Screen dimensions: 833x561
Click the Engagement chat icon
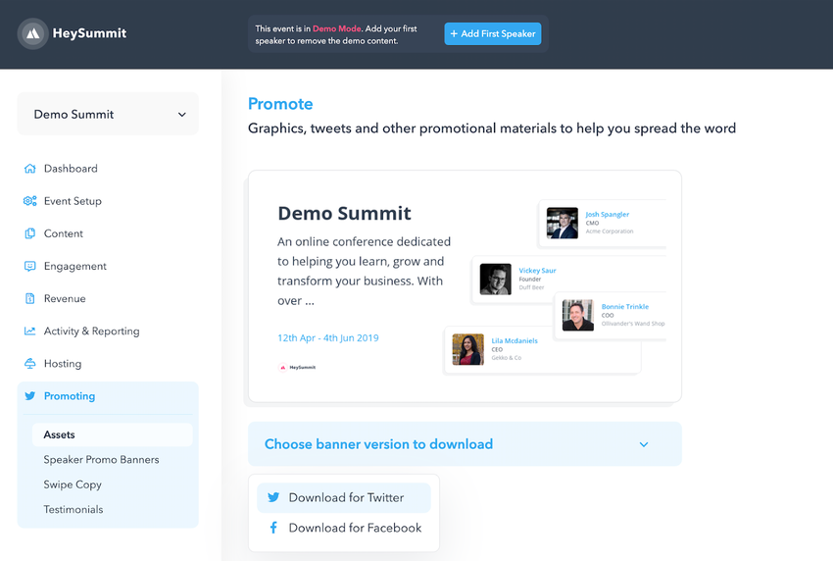coord(29,266)
